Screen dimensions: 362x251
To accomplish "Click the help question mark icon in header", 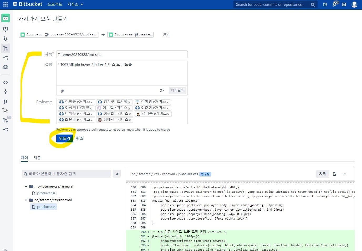I will pyautogui.click(x=325, y=4).
